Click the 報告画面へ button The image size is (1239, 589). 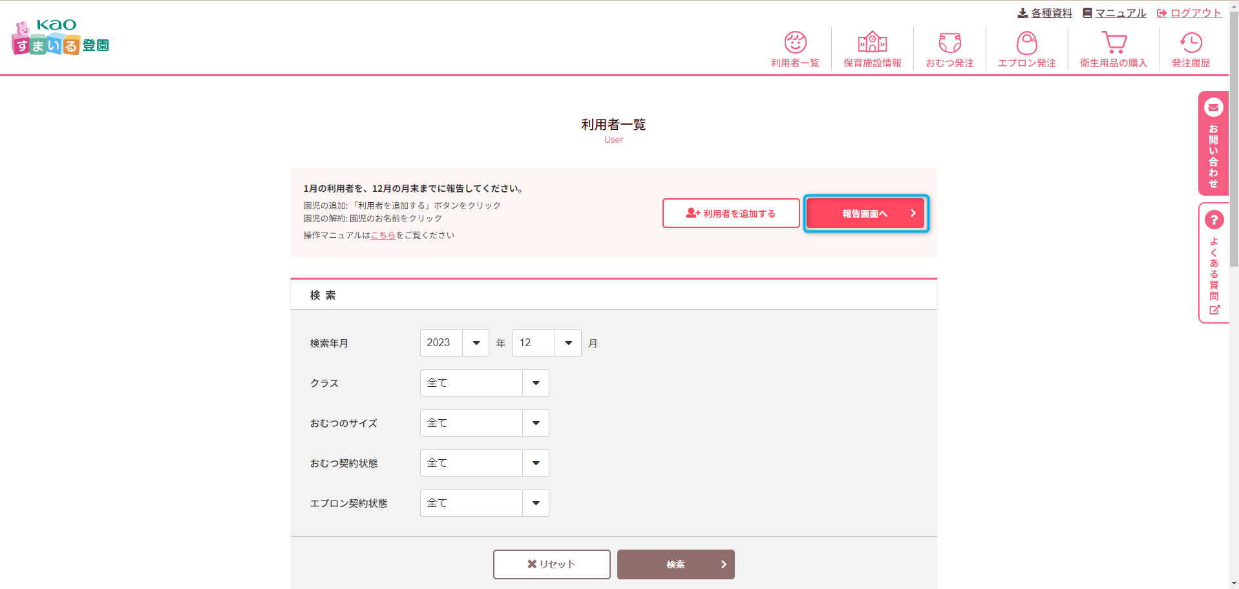(866, 213)
